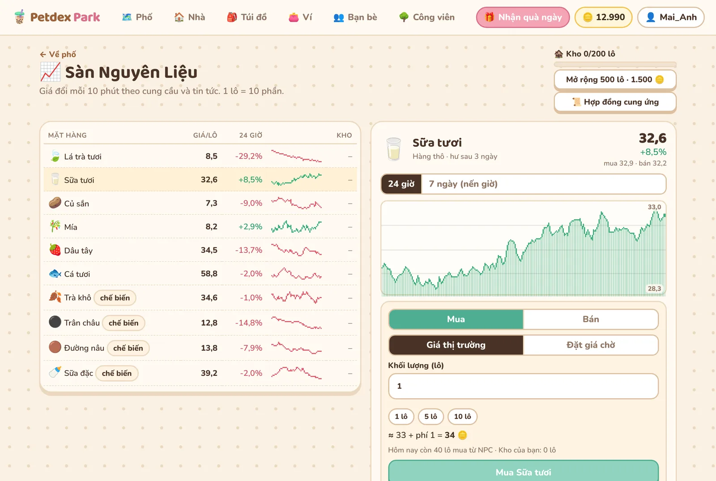Set quantity with 1 lô chip

[401, 417]
